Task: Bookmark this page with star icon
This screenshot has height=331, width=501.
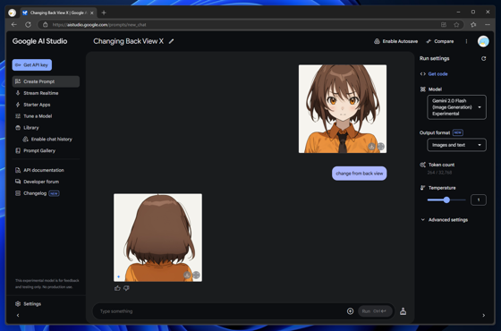Action: [x=456, y=25]
